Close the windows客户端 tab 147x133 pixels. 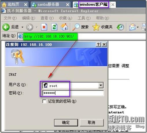(x=113, y=5)
